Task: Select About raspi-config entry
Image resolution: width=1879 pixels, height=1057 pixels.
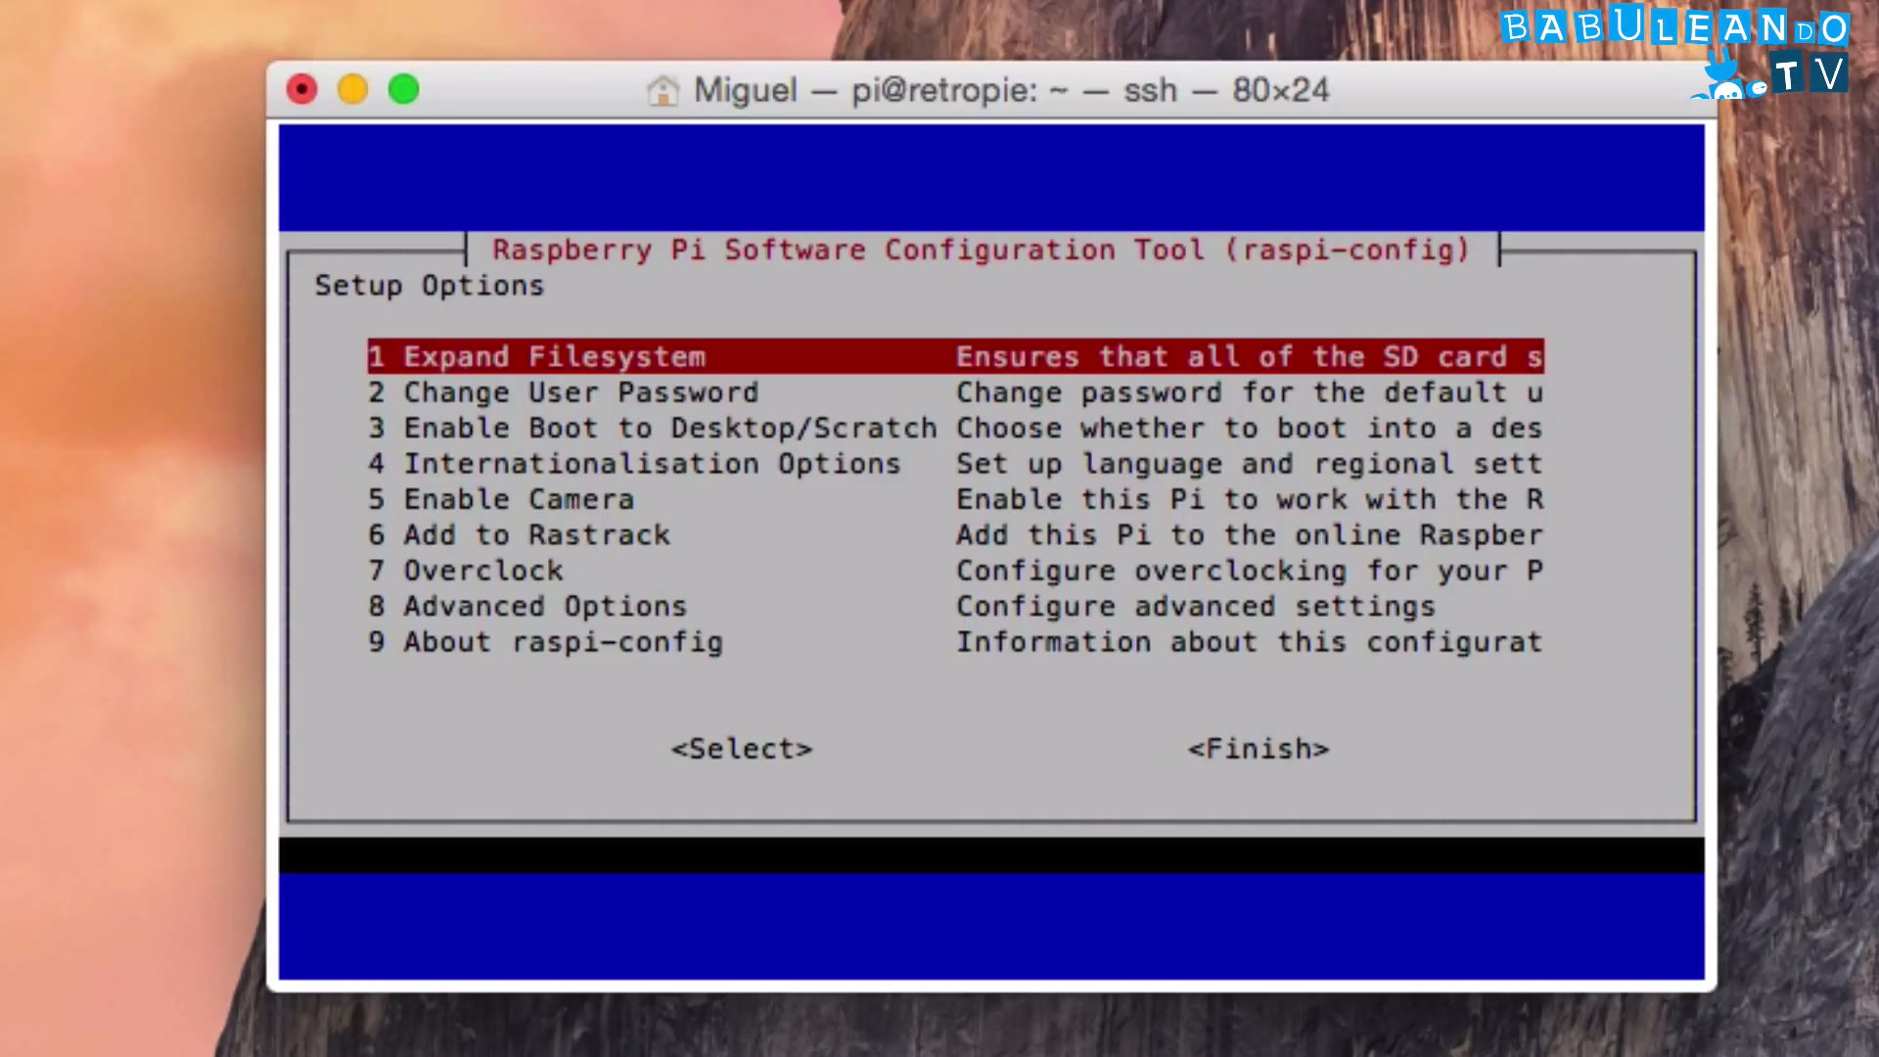Action: pyautogui.click(x=955, y=642)
